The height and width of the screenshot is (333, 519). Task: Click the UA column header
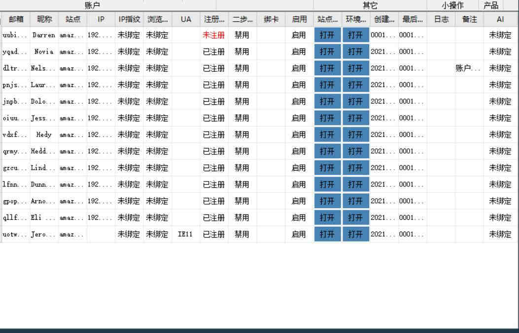pyautogui.click(x=186, y=19)
